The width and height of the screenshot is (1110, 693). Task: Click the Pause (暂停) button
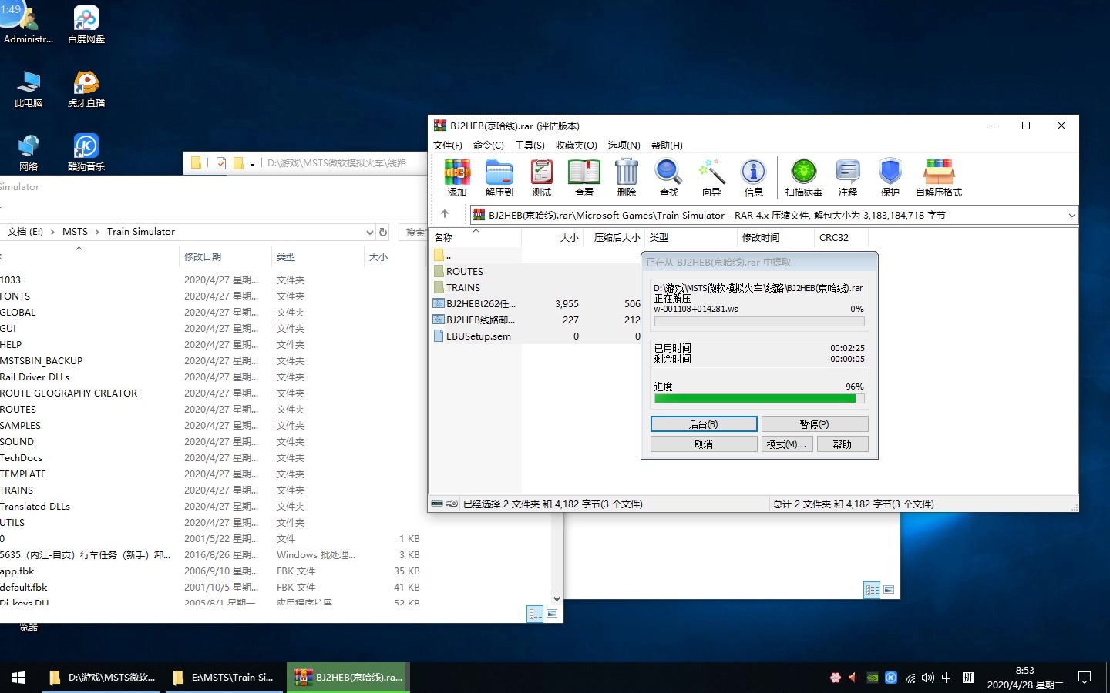815,424
